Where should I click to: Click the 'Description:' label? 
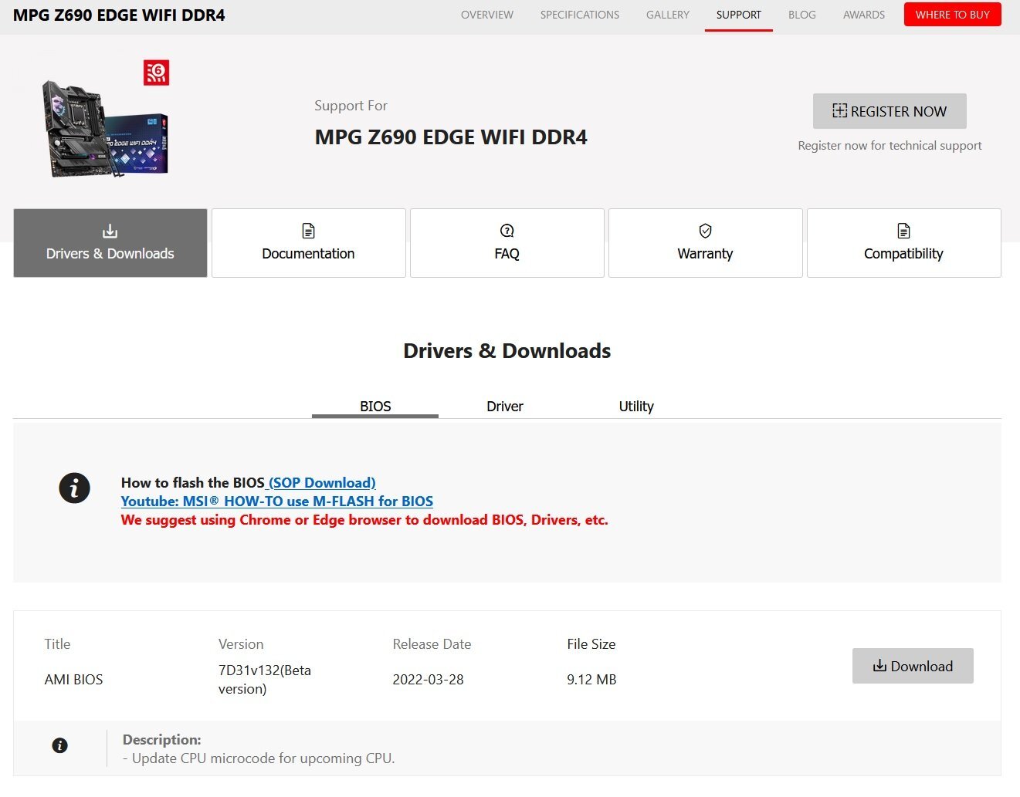click(x=161, y=740)
